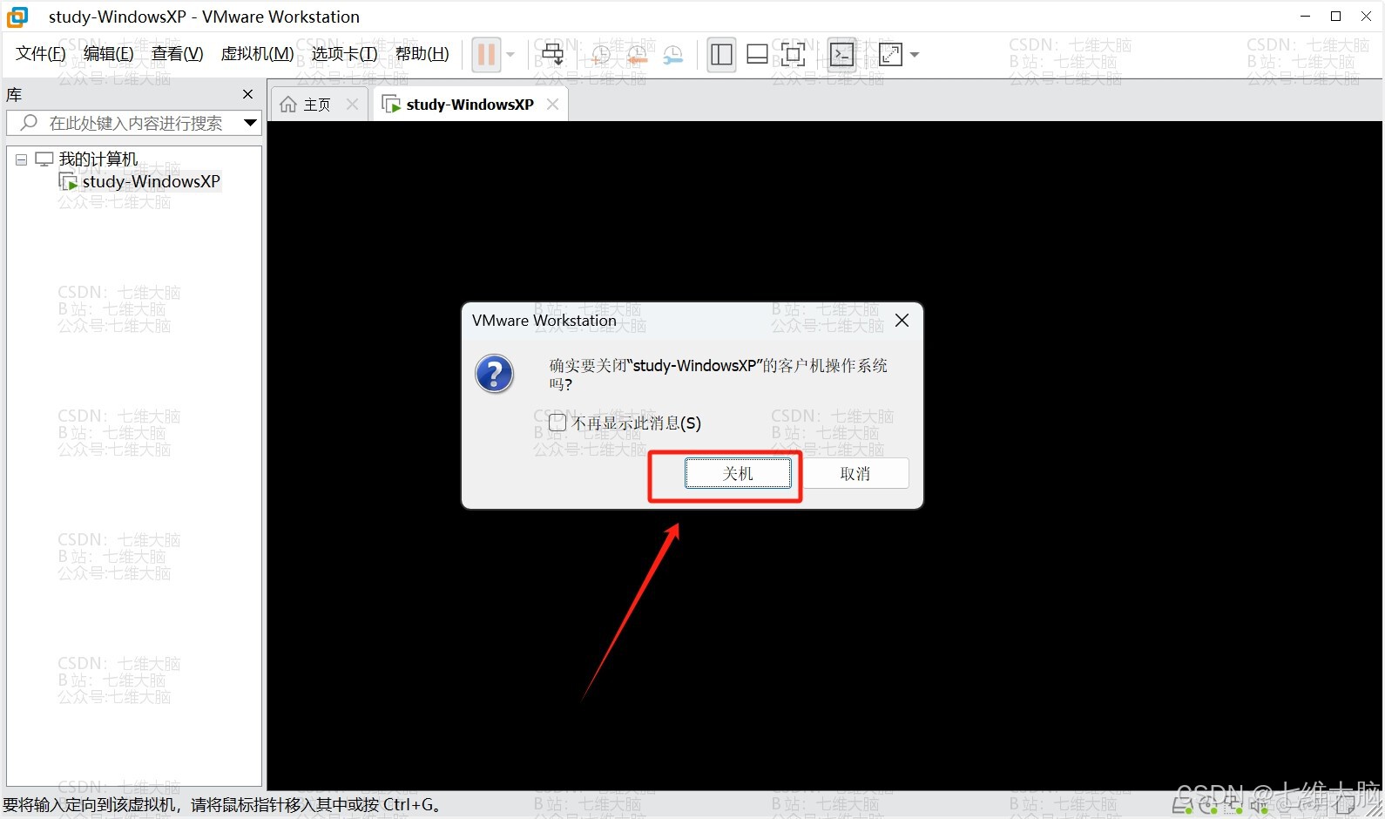Close the 主页 tab
Image resolution: width=1385 pixels, height=819 pixels.
352,105
